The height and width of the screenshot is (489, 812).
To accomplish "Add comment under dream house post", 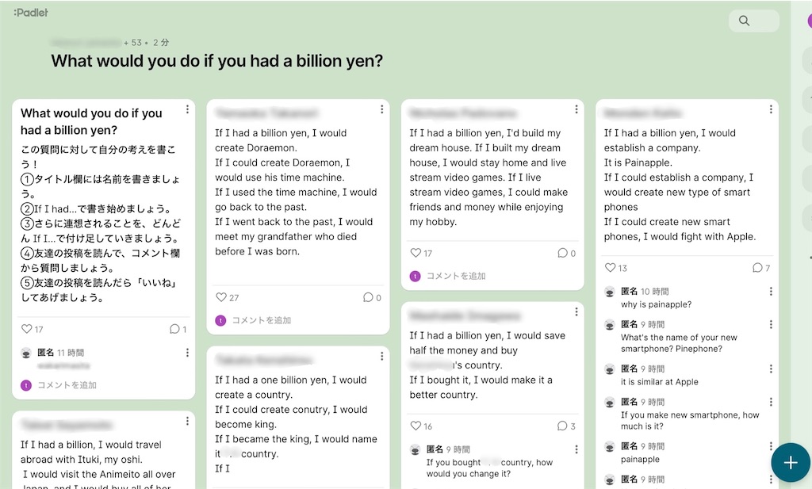I will pyautogui.click(x=455, y=276).
